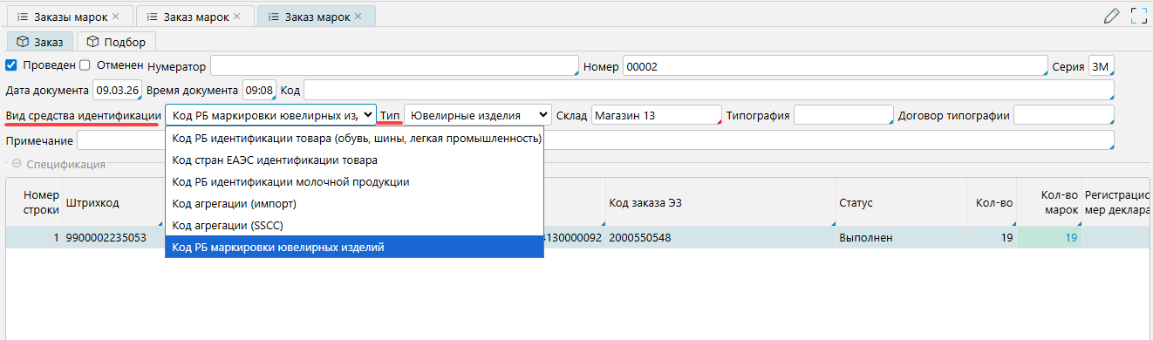Open the Заказ sub-tab
The image size is (1153, 340).
(x=40, y=41)
